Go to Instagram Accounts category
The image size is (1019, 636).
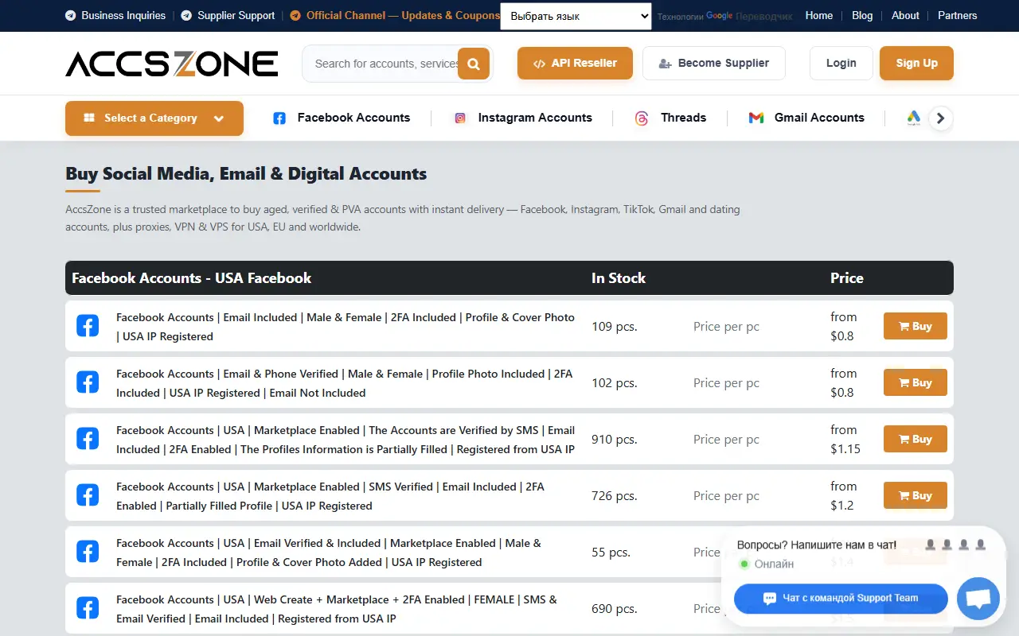535,118
